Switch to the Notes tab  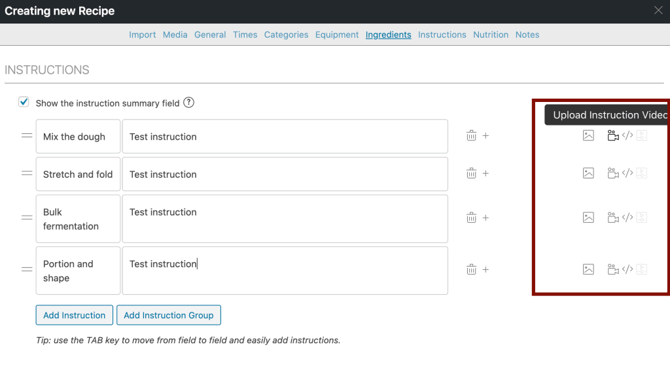527,35
